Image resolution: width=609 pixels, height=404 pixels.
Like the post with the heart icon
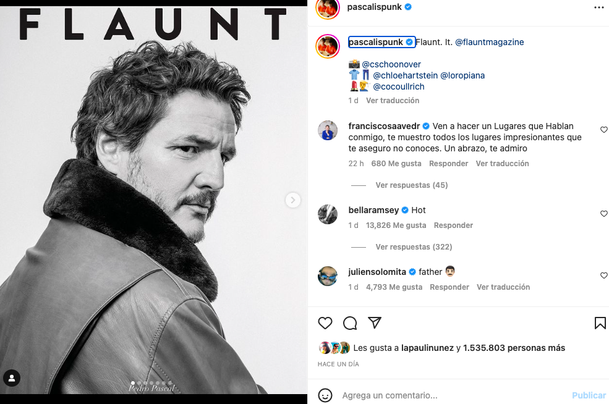pos(325,323)
